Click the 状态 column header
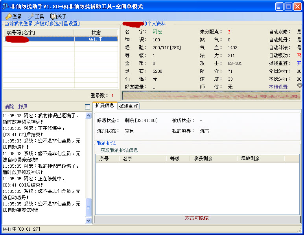The width and height of the screenshot is (304, 235). click(x=96, y=32)
